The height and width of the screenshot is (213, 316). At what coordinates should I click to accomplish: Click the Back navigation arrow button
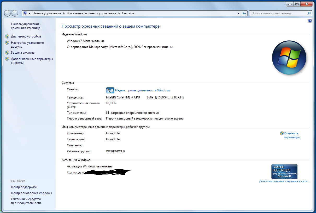tap(7, 13)
